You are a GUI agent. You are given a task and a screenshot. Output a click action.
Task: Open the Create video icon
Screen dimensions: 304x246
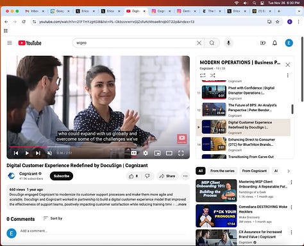(263, 43)
